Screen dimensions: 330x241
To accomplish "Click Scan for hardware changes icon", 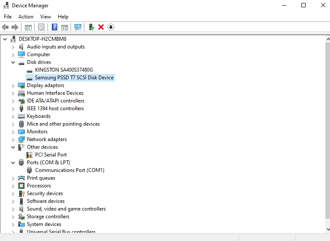I will coord(78,27).
